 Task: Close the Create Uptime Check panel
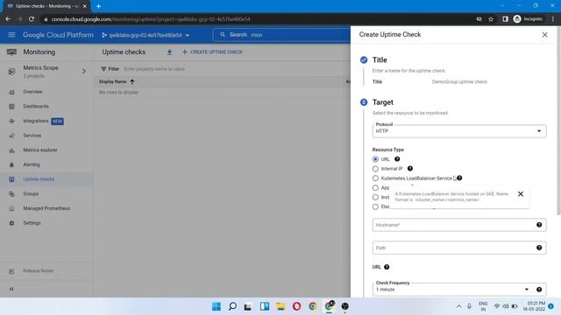(544, 35)
